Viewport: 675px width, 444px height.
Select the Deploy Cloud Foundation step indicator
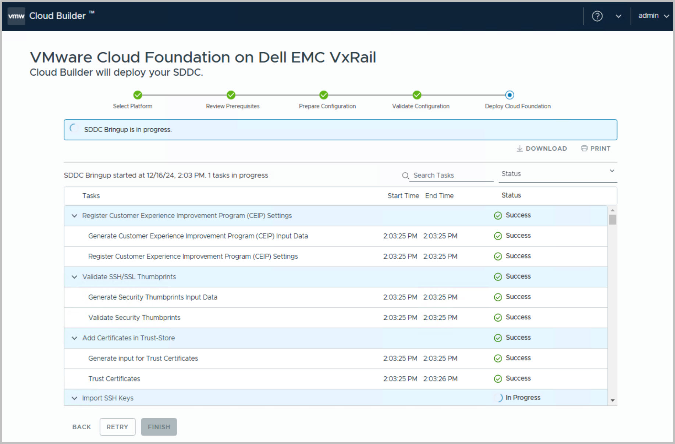click(x=509, y=95)
